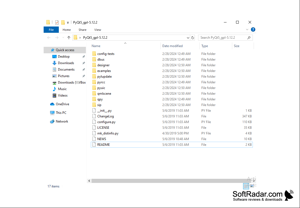Click the horizontal scrollbar track
The image size is (300, 208).
tap(171, 181)
